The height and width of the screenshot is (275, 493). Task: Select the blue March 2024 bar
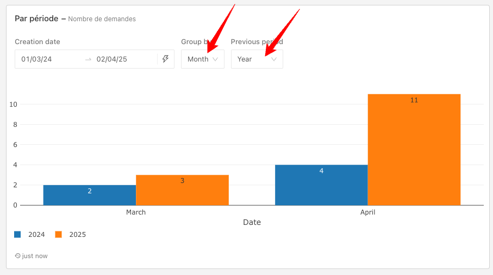(x=90, y=195)
